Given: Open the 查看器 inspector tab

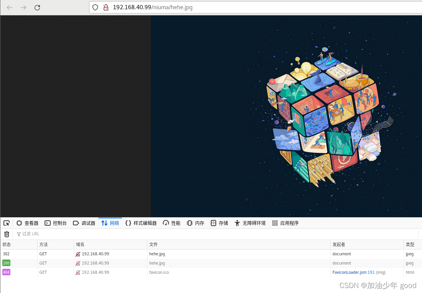Looking at the screenshot, I should [27, 223].
